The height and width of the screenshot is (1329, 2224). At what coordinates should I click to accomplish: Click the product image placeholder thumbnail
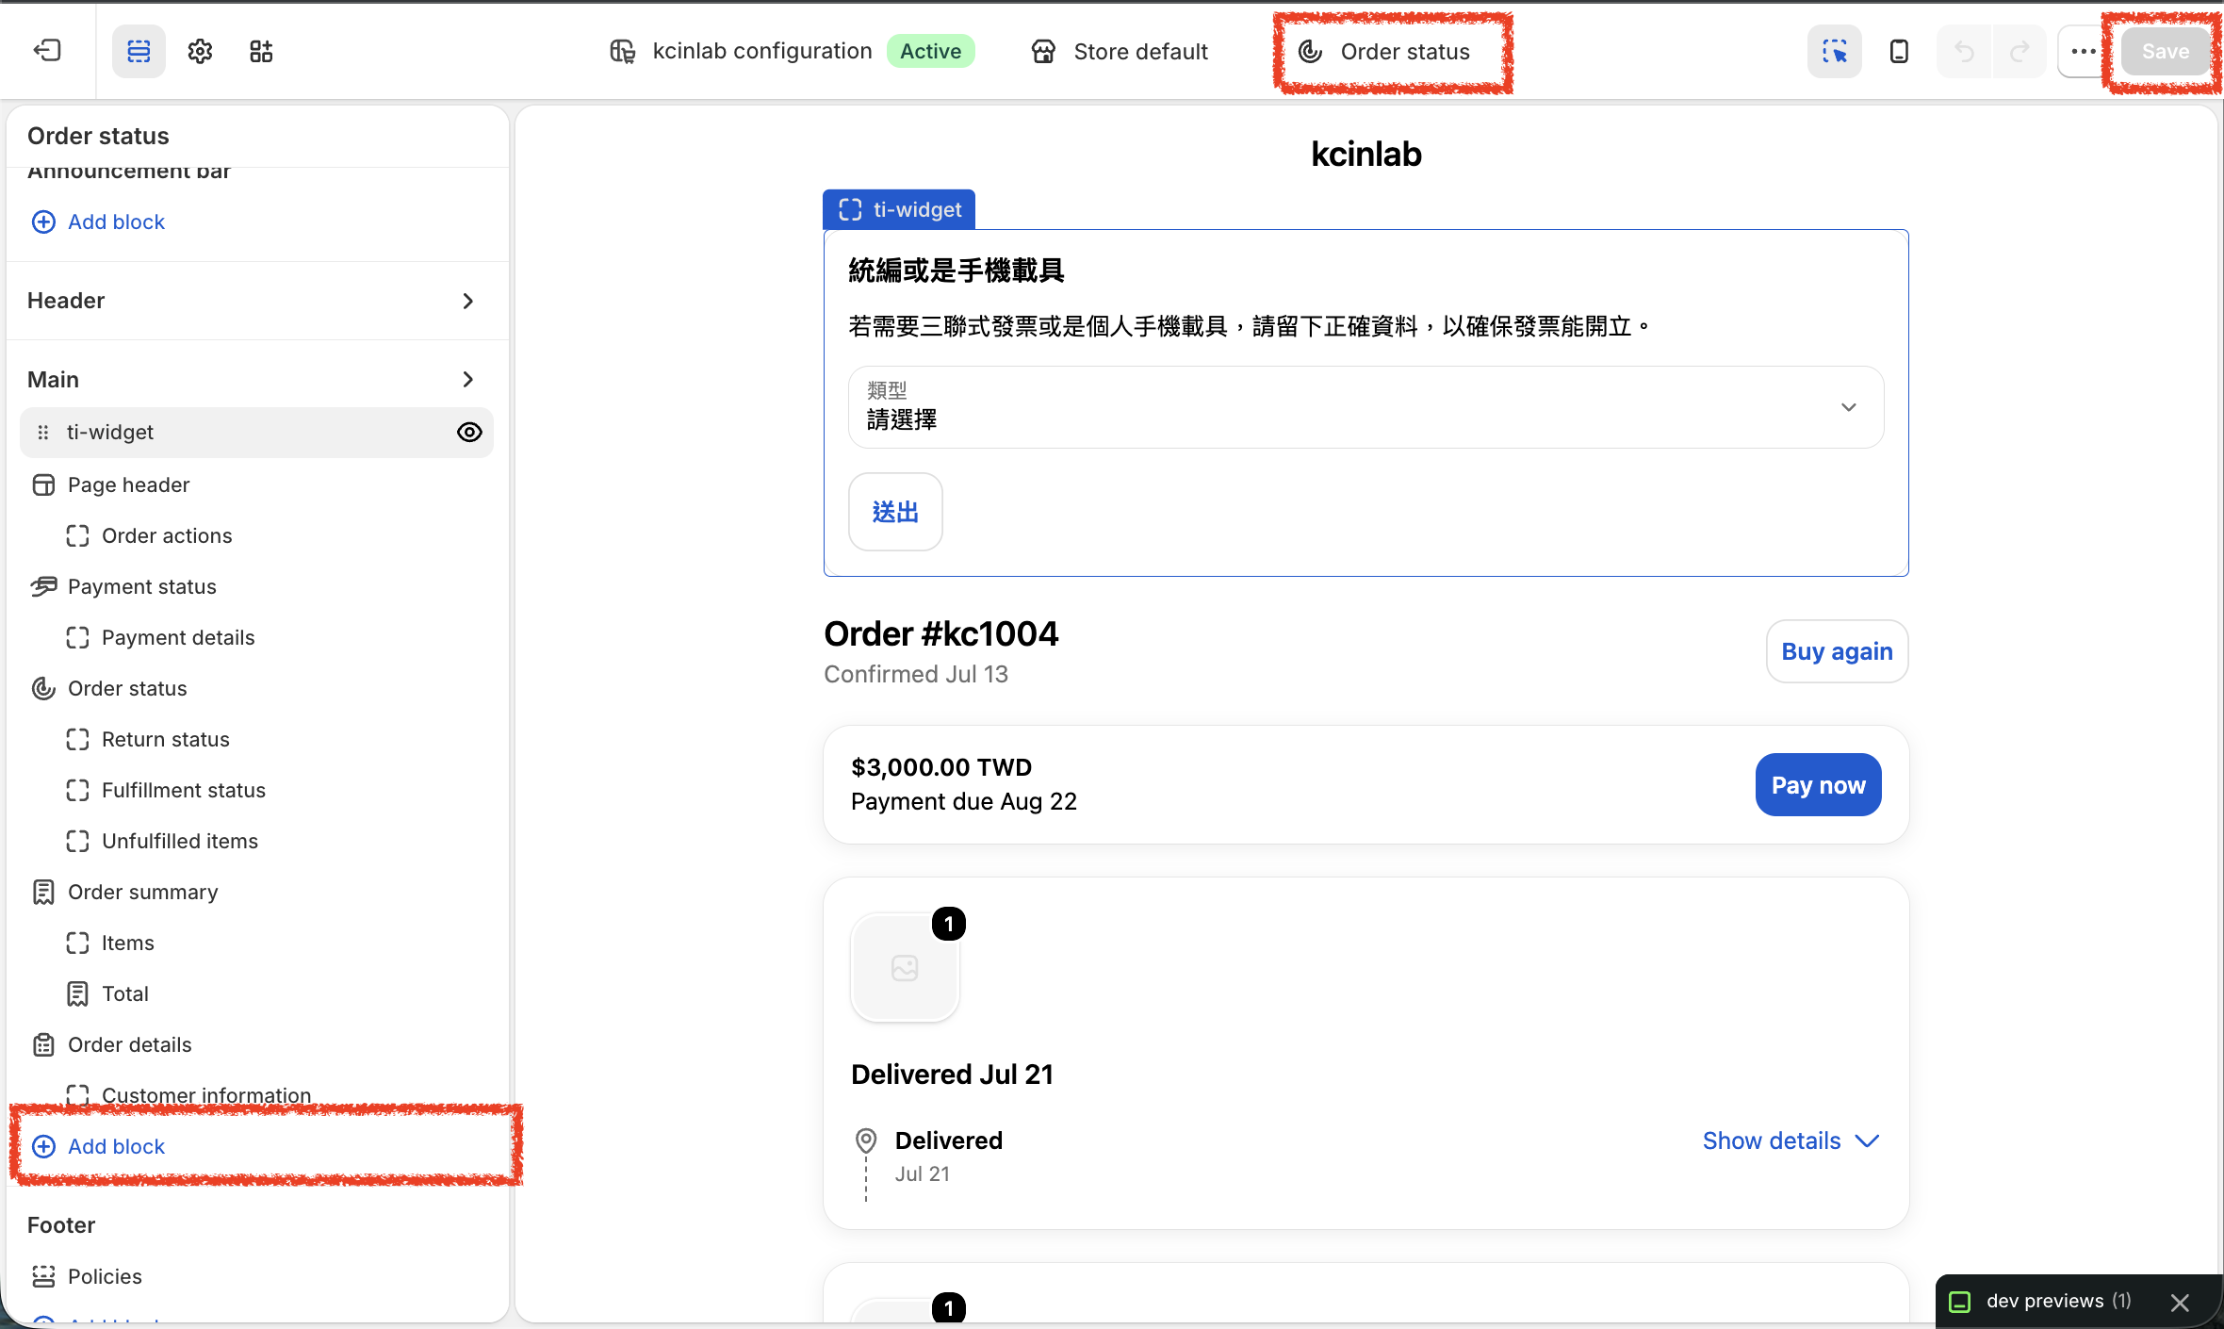tap(905, 968)
